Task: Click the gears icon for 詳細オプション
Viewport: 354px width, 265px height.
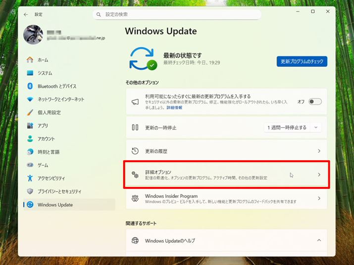Action: [x=135, y=175]
